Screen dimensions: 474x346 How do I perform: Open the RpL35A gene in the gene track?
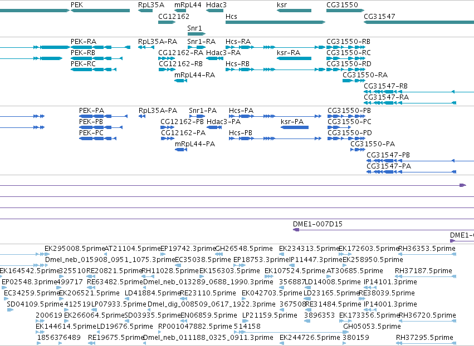pyautogui.click(x=145, y=11)
